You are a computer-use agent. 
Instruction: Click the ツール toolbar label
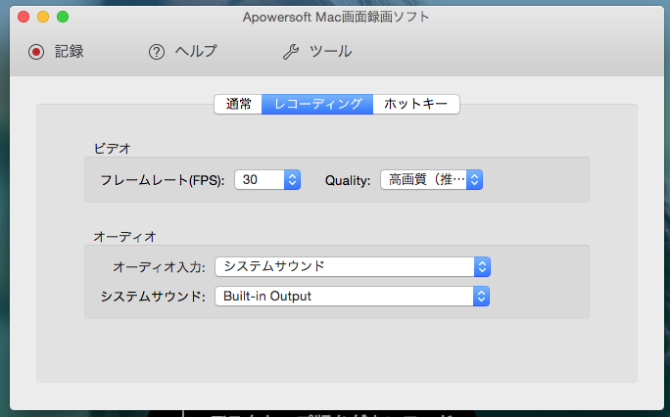330,52
